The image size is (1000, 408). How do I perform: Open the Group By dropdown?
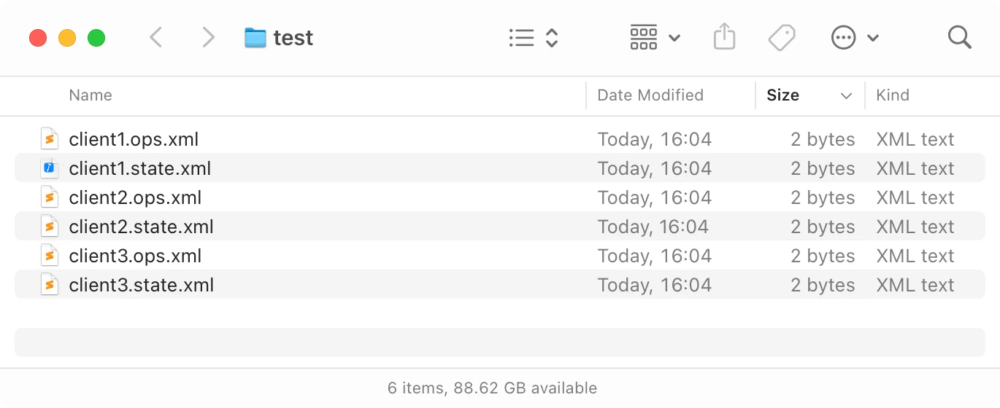coord(655,37)
